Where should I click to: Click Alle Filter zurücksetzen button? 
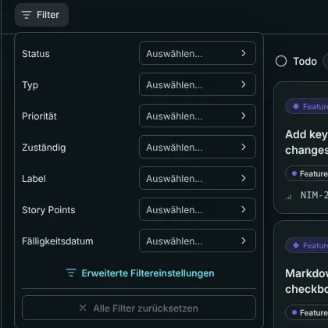point(139,308)
